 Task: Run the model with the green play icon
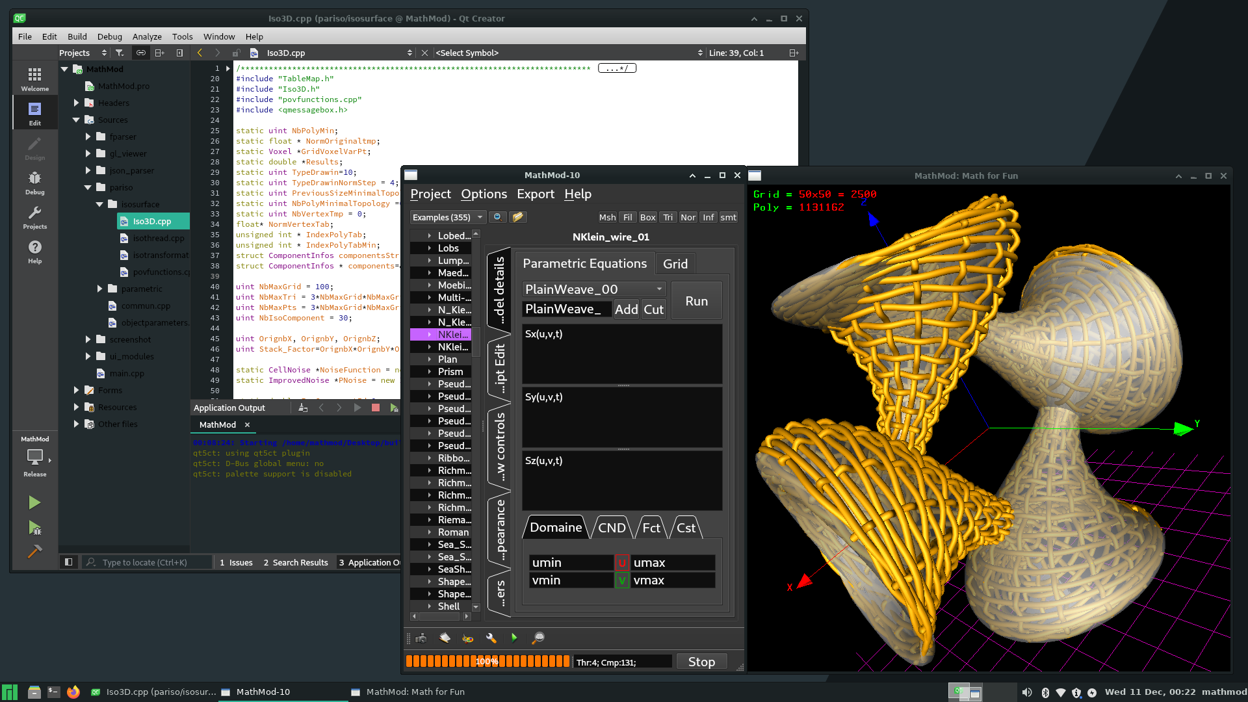pyautogui.click(x=514, y=638)
